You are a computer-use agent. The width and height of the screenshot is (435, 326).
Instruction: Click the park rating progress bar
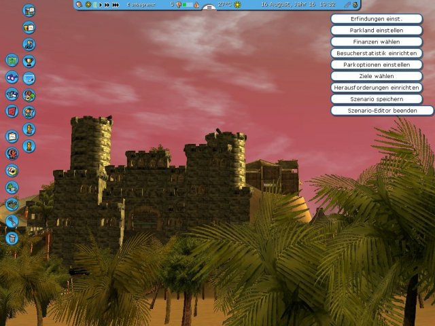click(x=188, y=5)
